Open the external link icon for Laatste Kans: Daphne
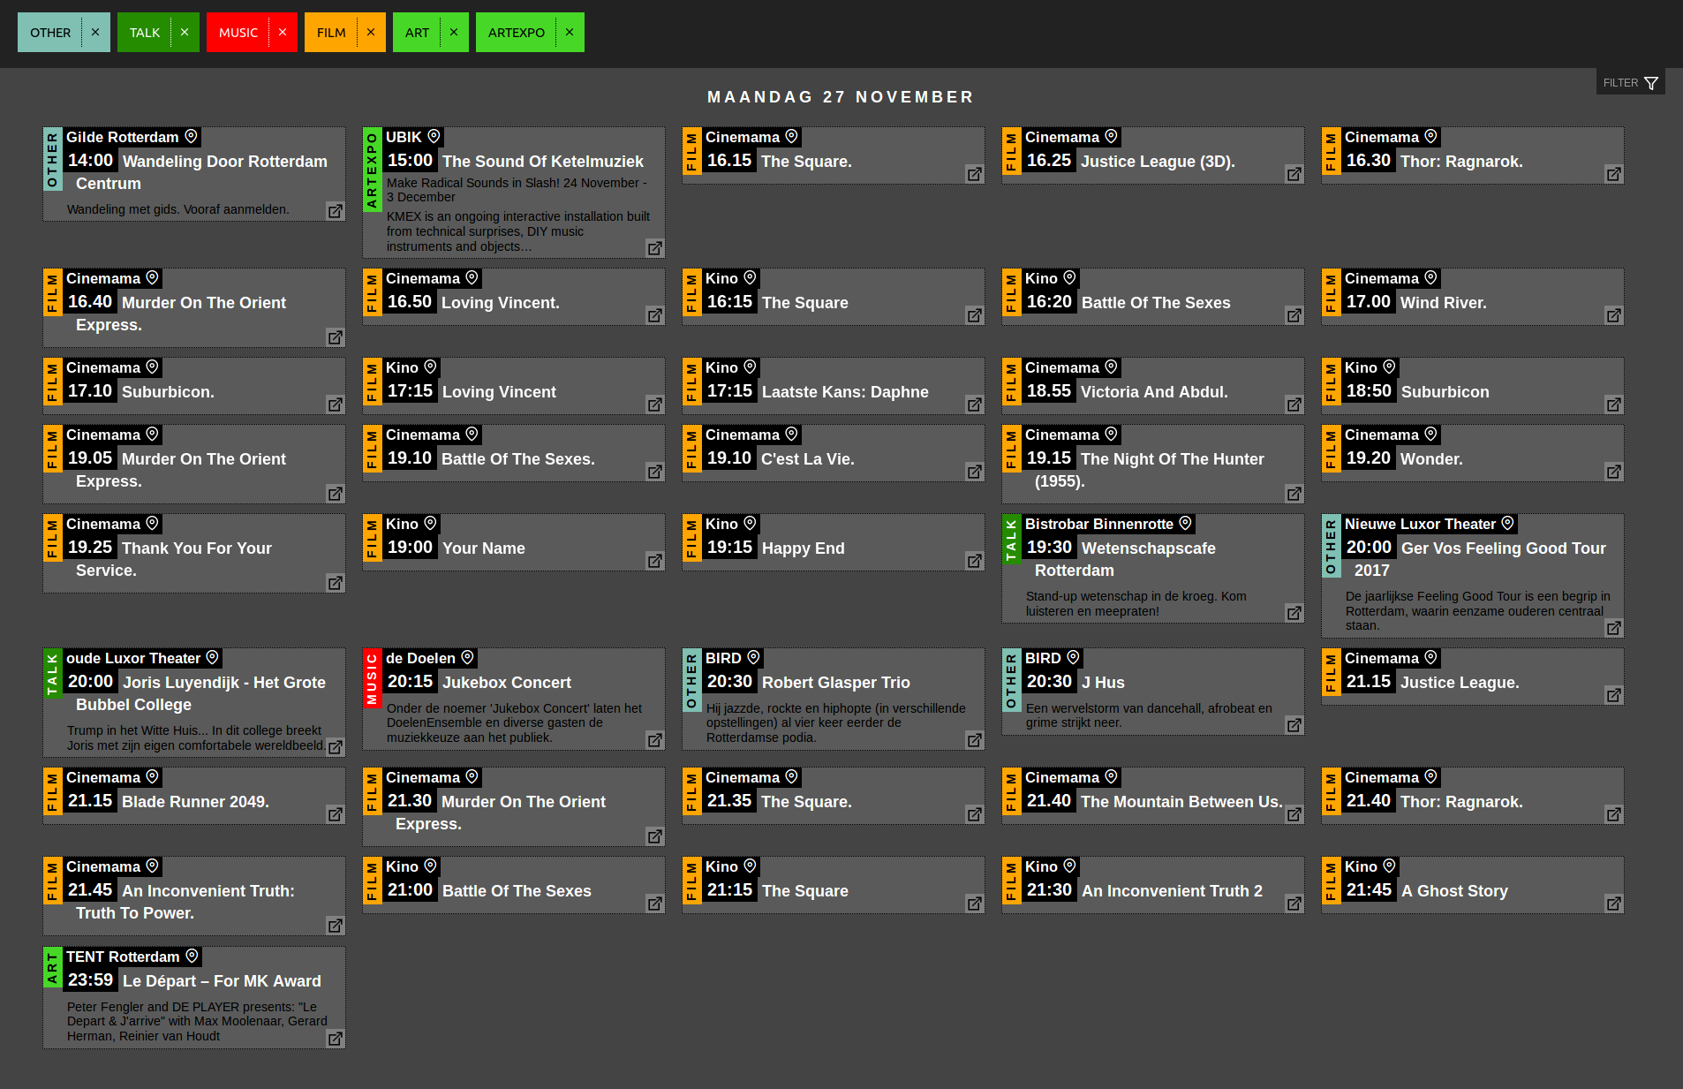Screen dimensions: 1683x1089 pos(975,405)
